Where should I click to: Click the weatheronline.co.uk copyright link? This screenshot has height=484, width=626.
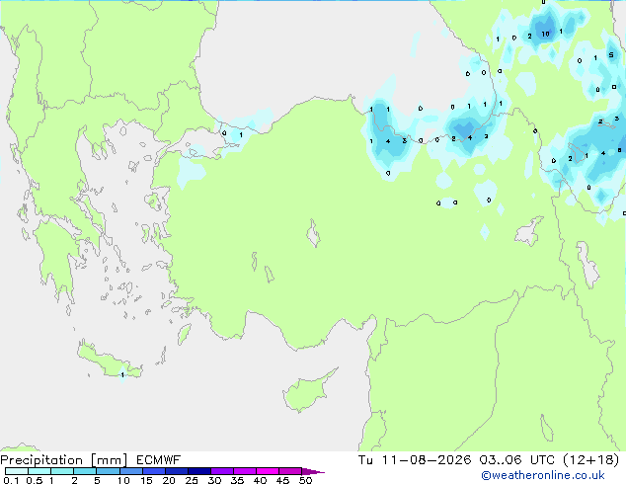[542, 475]
